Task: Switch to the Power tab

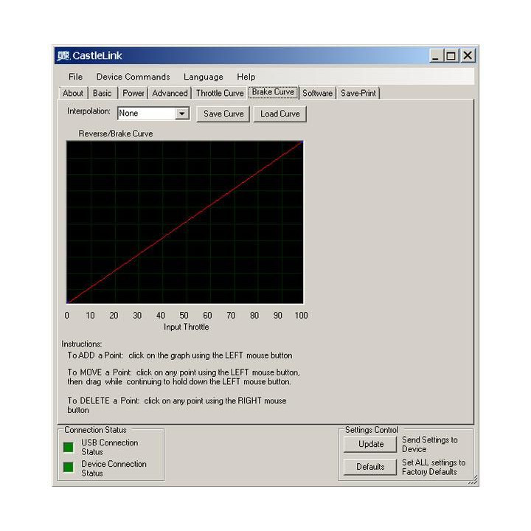Action: (133, 93)
